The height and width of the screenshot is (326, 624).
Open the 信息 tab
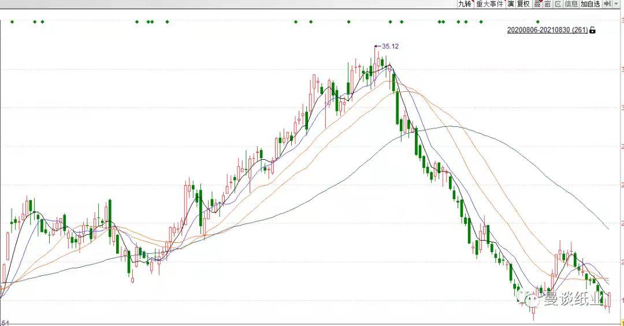tap(571, 4)
